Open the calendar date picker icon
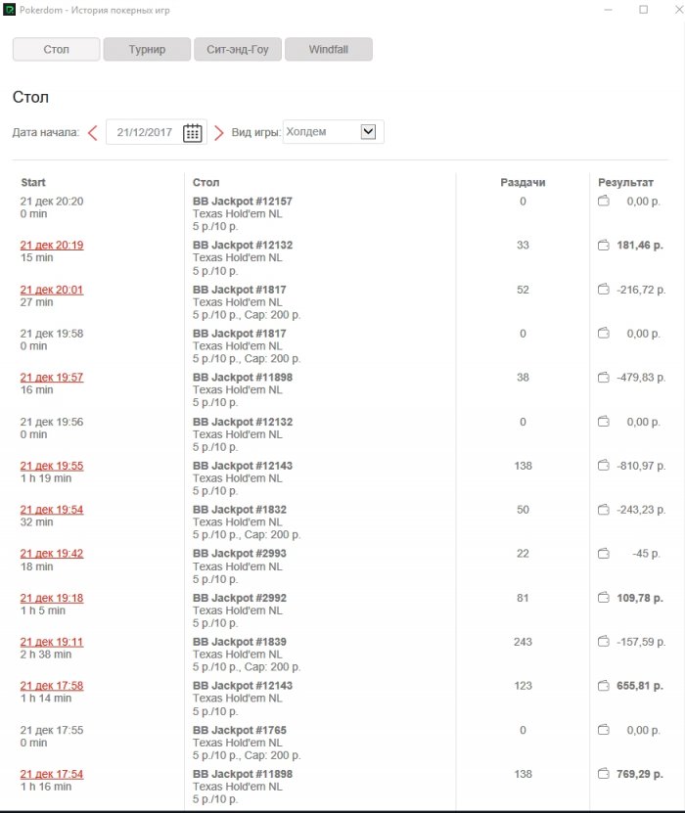The image size is (685, 813). pyautogui.click(x=193, y=132)
